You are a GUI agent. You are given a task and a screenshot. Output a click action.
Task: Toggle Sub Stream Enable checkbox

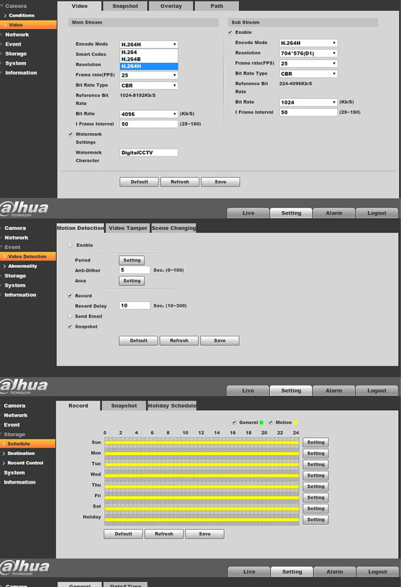click(230, 32)
